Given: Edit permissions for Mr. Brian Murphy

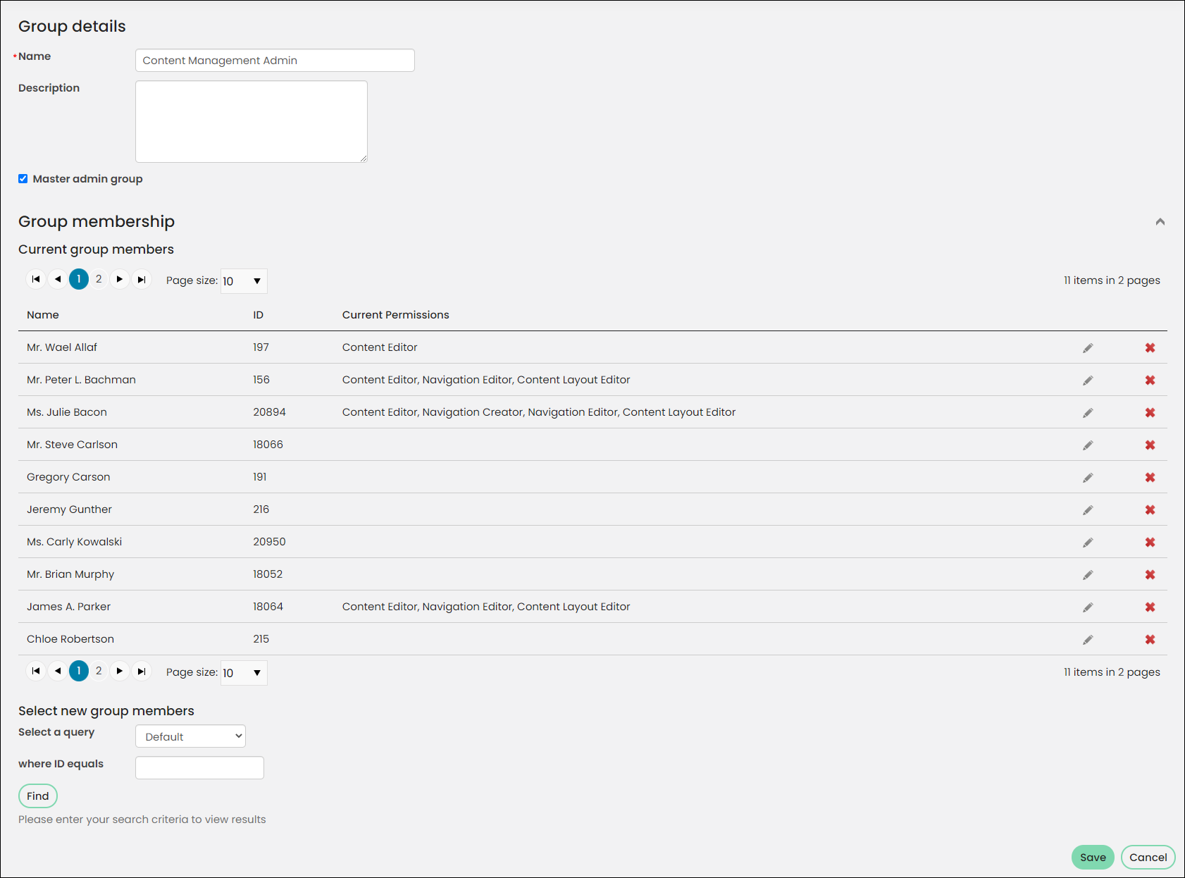Looking at the screenshot, I should (1088, 575).
